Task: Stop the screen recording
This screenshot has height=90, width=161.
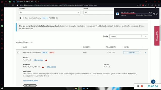Action: tap(142, 86)
